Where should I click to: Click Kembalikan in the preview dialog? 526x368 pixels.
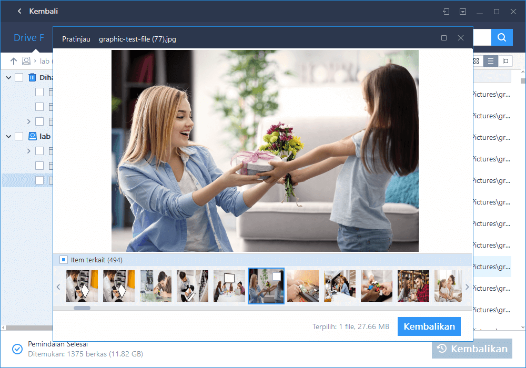point(429,326)
